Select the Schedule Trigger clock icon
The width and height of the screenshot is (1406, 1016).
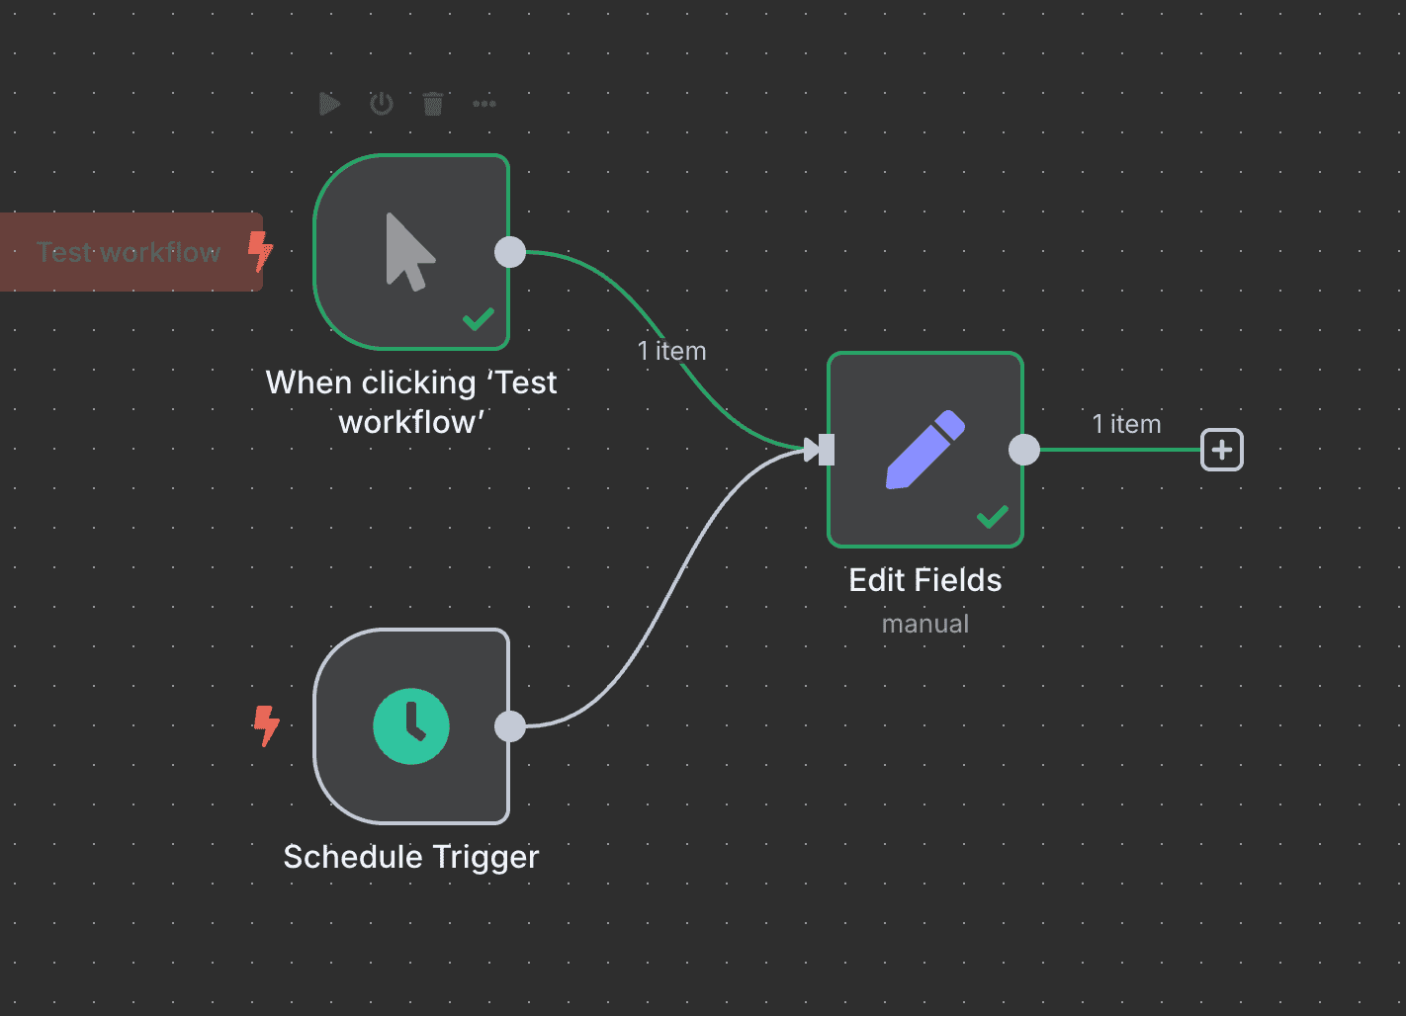tap(411, 726)
